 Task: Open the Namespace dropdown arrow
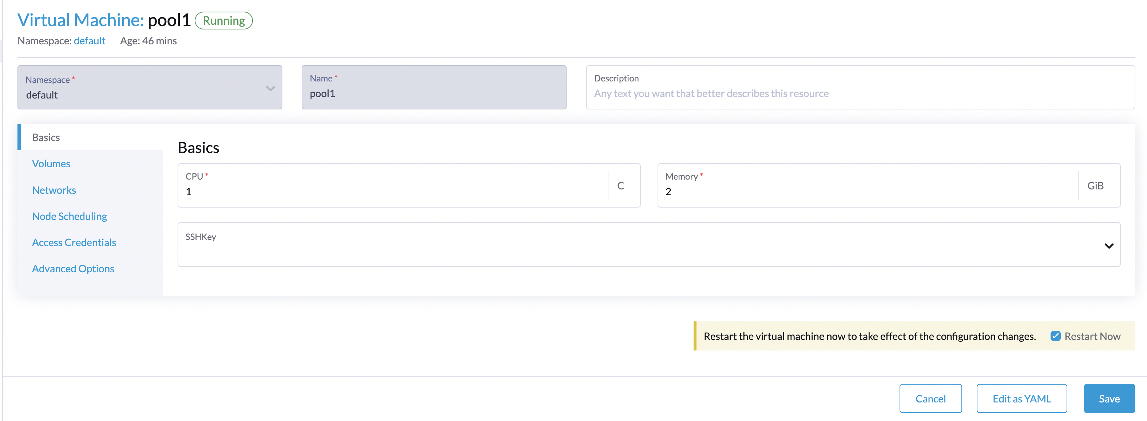270,89
